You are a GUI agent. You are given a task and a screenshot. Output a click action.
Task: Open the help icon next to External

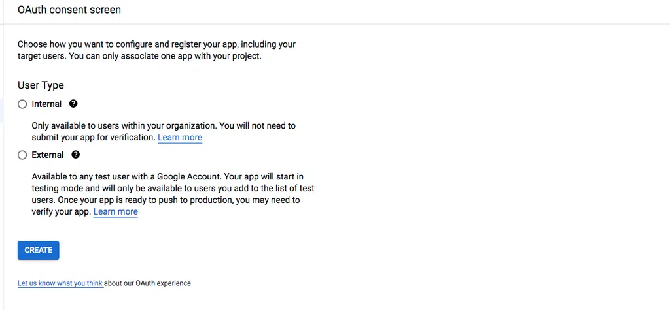coord(76,155)
